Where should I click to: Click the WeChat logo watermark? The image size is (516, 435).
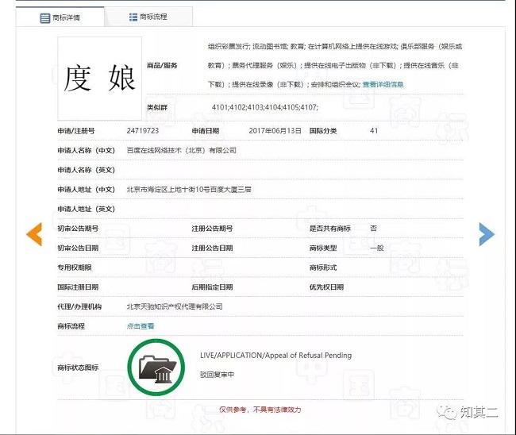pyautogui.click(x=451, y=412)
